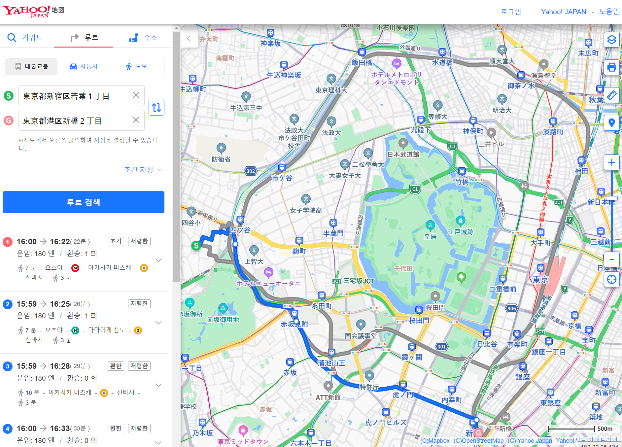Zoom out the map with minus

tap(611, 259)
